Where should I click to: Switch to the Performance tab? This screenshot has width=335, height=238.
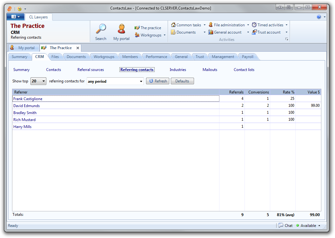pyautogui.click(x=157, y=57)
